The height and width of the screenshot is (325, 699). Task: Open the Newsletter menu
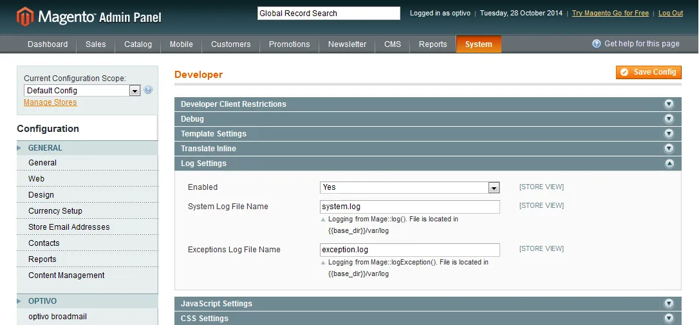pos(348,44)
